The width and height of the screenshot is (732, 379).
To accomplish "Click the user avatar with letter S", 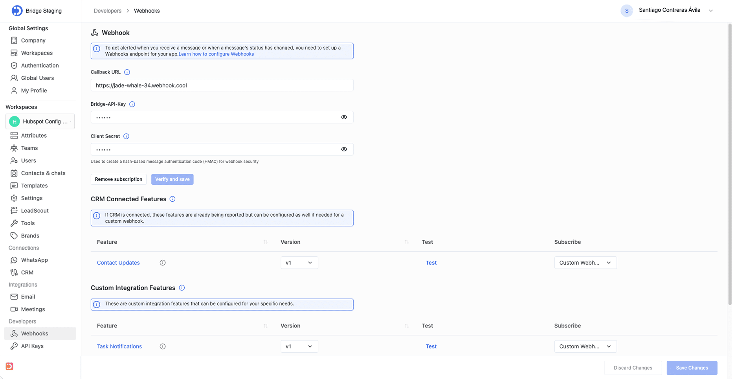I will [x=627, y=11].
